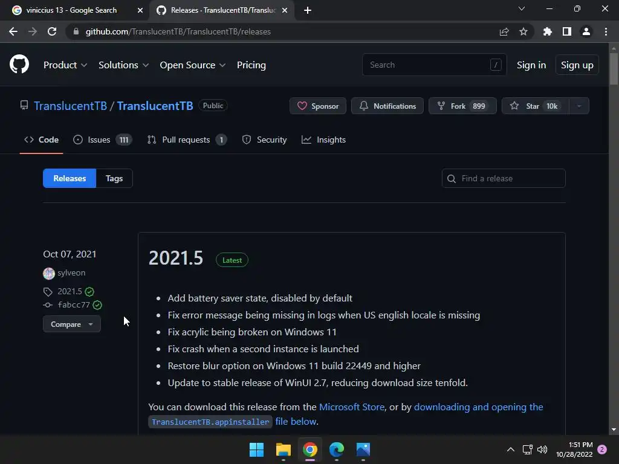Go back with the browser back arrow
Viewport: 619px width, 464px height.
[x=13, y=31]
